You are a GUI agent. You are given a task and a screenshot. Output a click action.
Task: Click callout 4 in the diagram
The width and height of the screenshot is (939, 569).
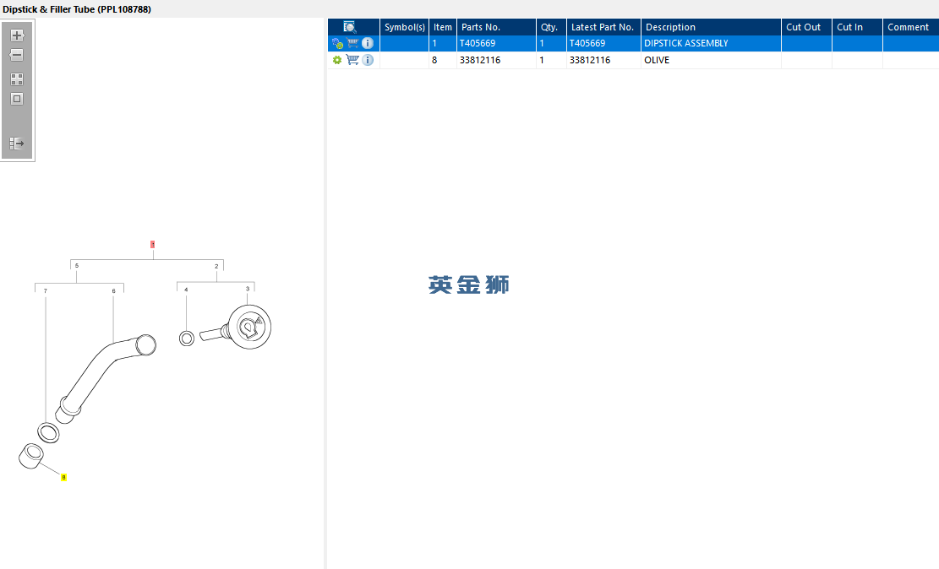186,290
